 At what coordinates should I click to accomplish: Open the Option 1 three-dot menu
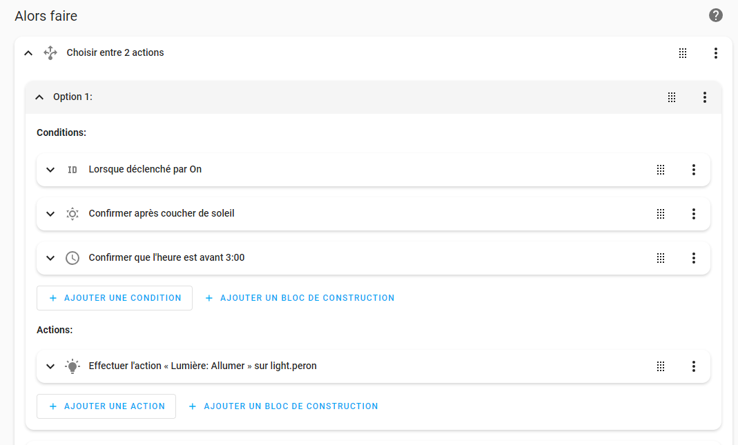coord(705,97)
